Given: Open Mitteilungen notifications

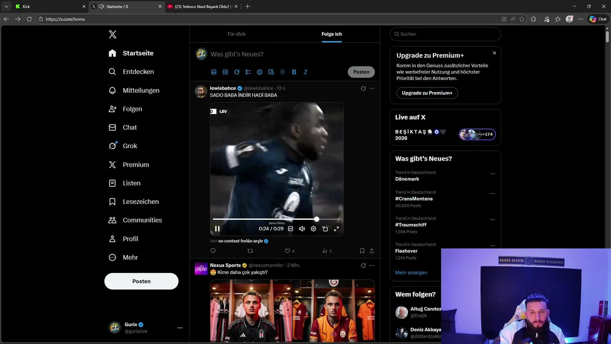Looking at the screenshot, I should [x=134, y=90].
